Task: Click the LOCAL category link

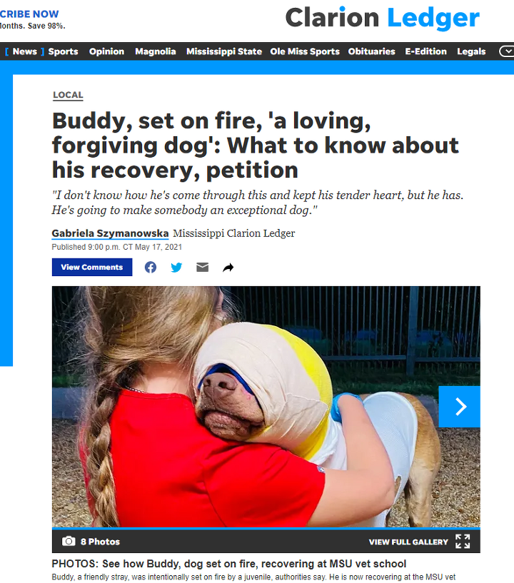Action: pyautogui.click(x=68, y=95)
